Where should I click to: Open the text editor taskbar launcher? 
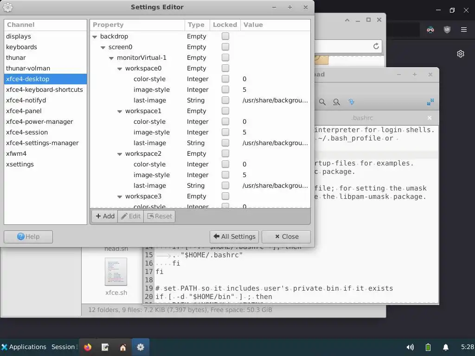105,347
